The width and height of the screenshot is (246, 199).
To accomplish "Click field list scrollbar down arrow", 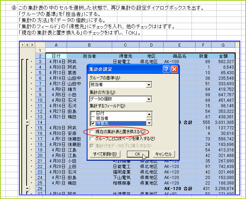I will tap(149, 123).
